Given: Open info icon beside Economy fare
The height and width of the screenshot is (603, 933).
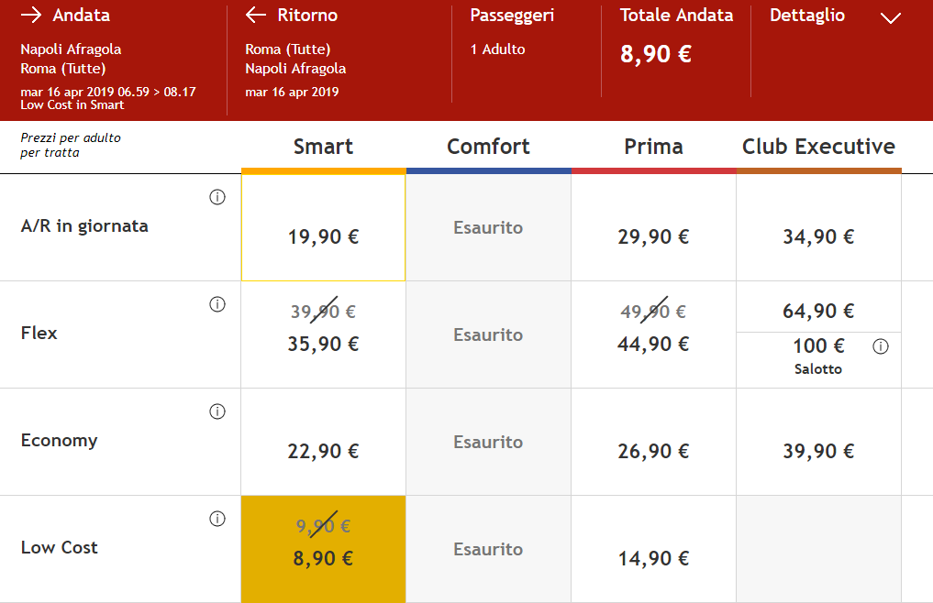Looking at the screenshot, I should pos(217,411).
